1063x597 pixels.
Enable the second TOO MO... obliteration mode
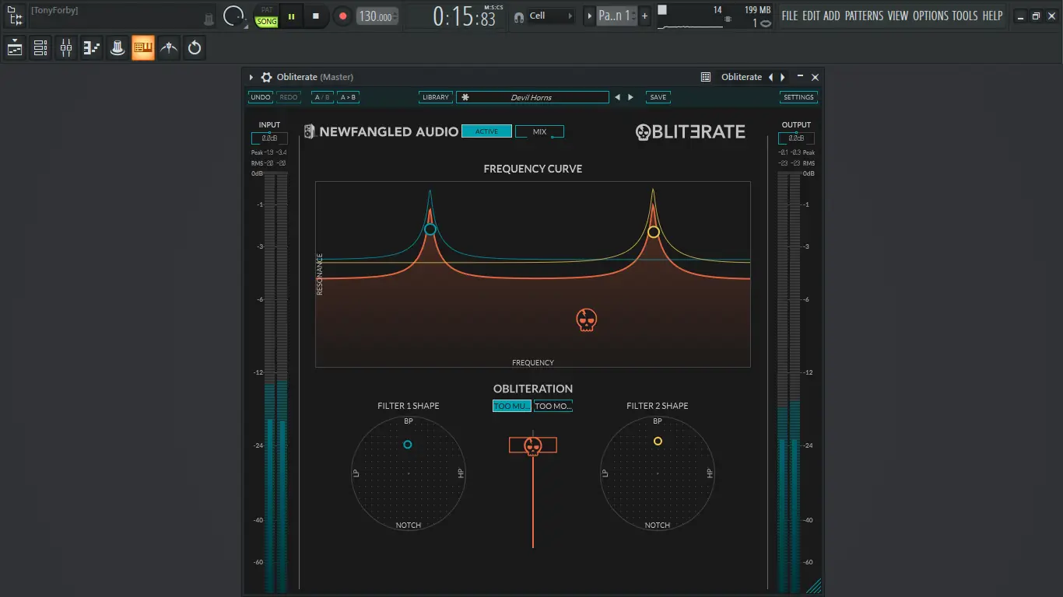553,406
